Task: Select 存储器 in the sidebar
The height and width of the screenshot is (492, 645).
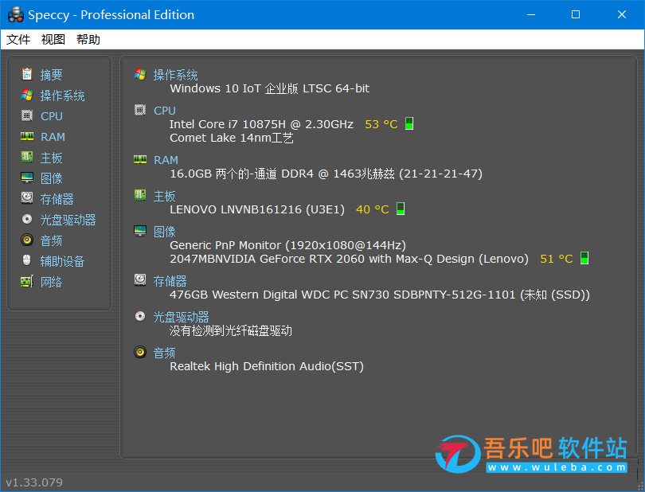Action: [x=57, y=199]
